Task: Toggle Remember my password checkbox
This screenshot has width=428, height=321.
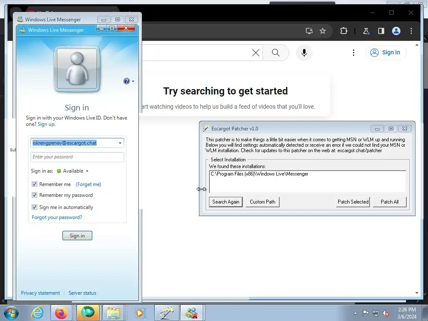Action: point(34,195)
